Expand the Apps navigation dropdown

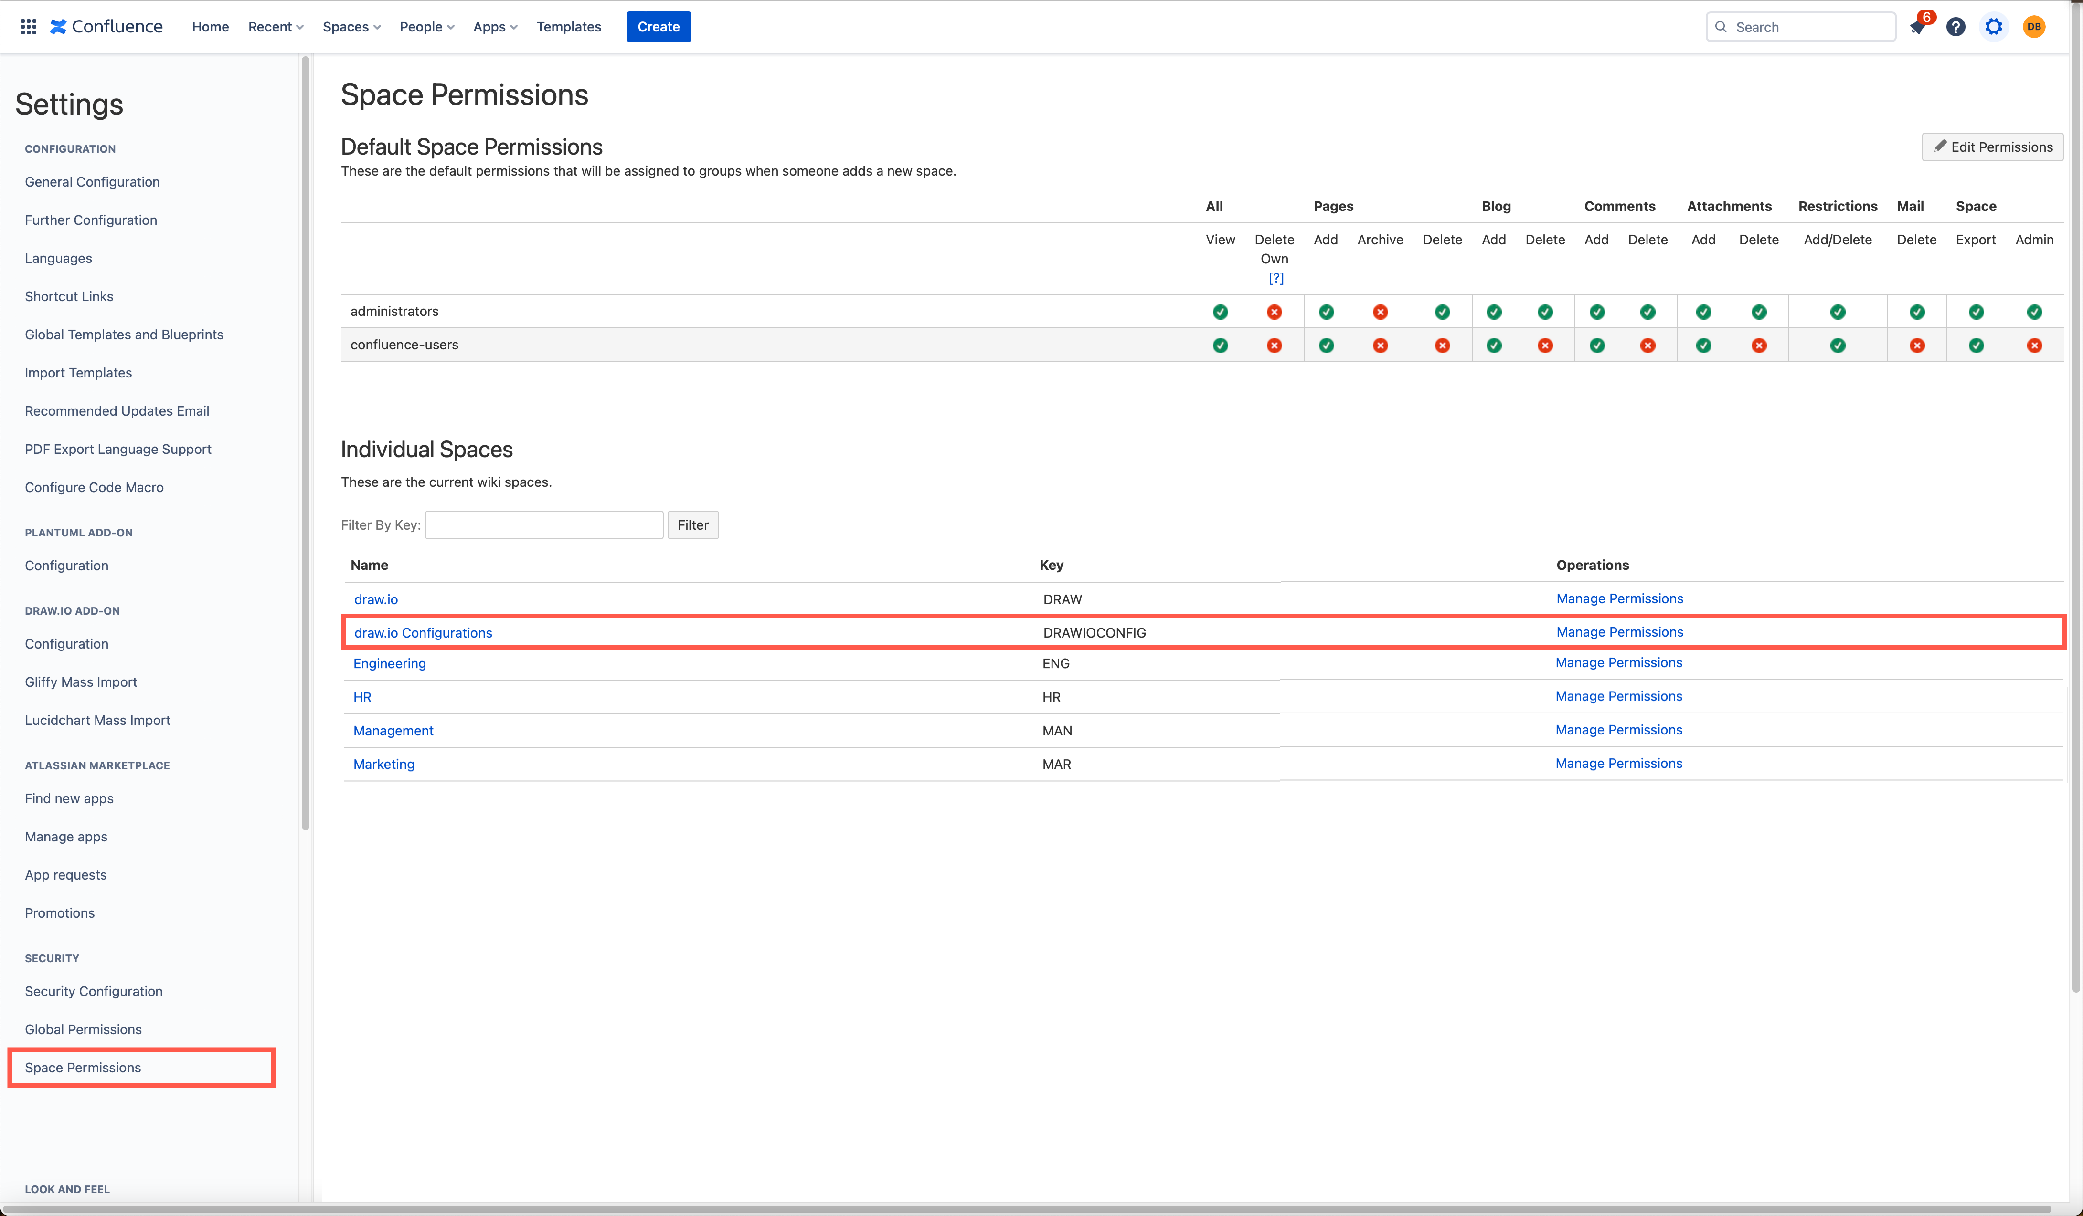[494, 26]
